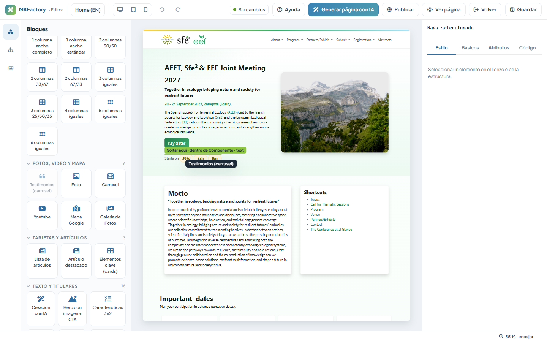Switch to mobile preview icon
547x342 pixels.
point(145,9)
